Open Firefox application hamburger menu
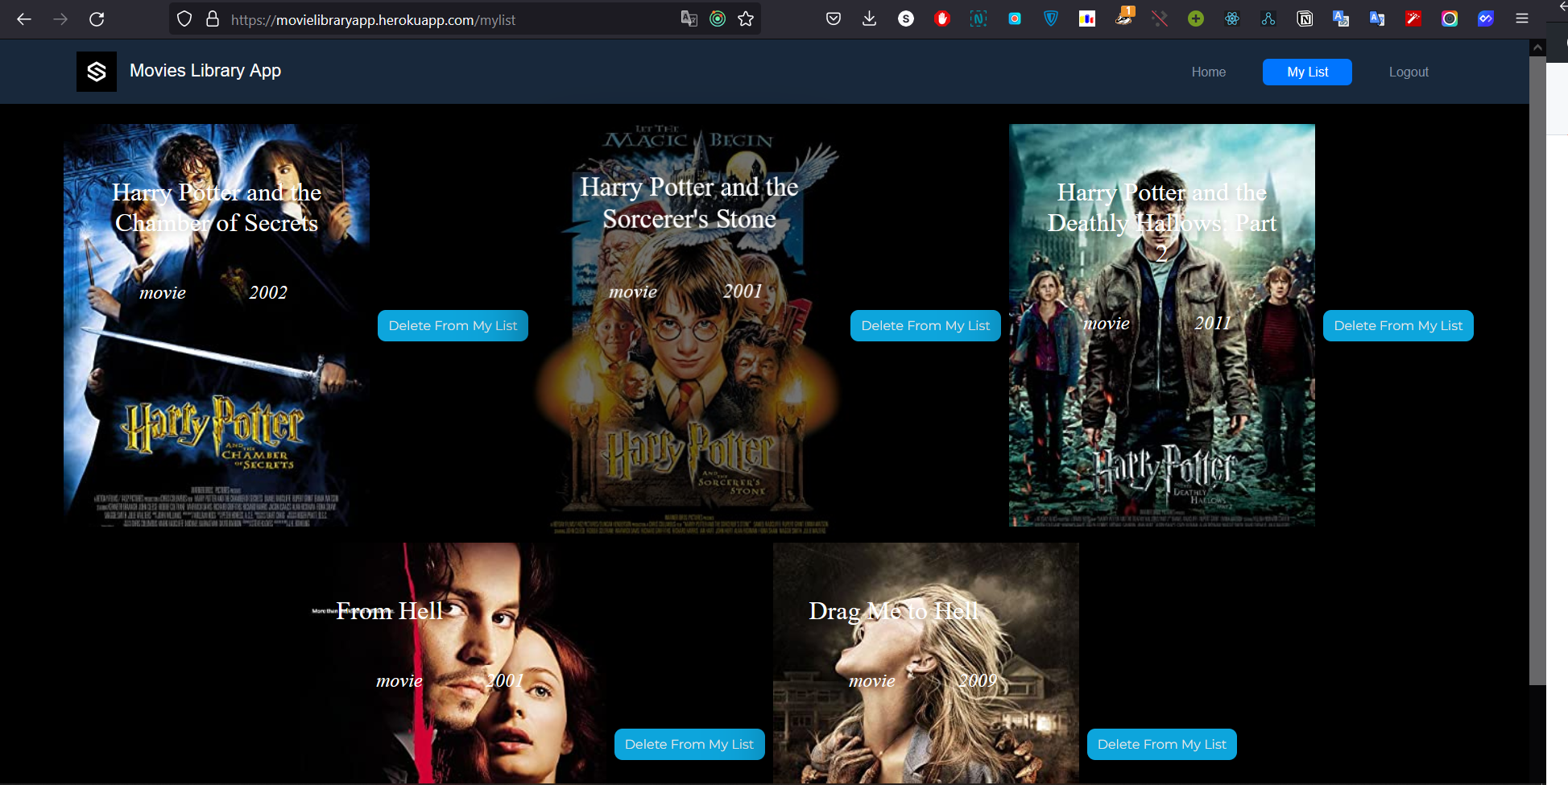 pos(1522,19)
